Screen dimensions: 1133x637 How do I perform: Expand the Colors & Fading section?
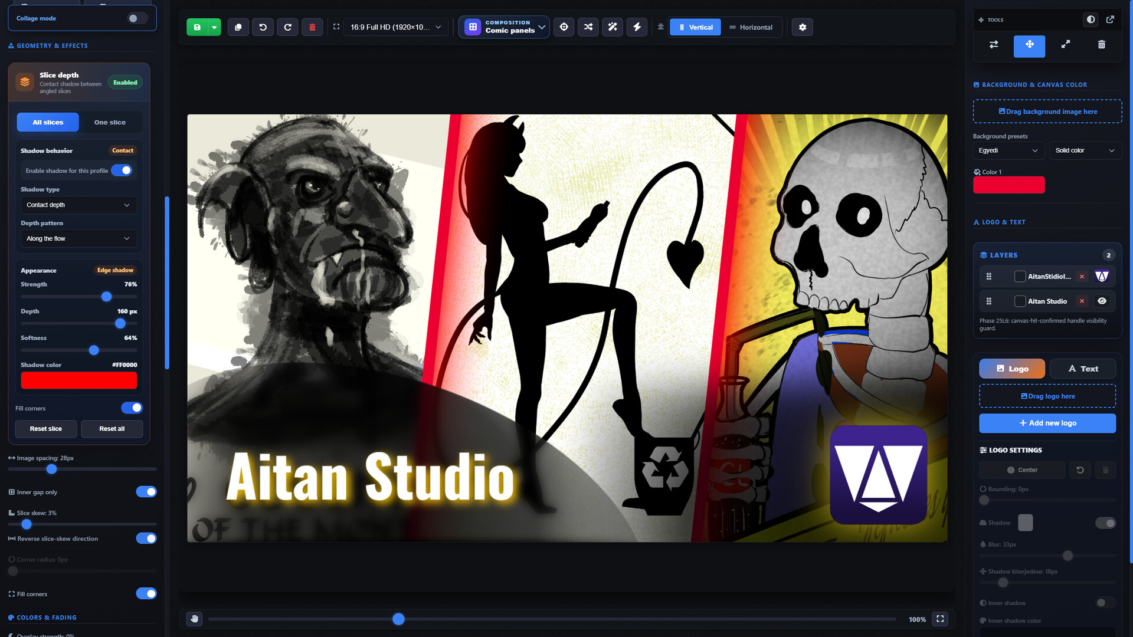click(47, 618)
